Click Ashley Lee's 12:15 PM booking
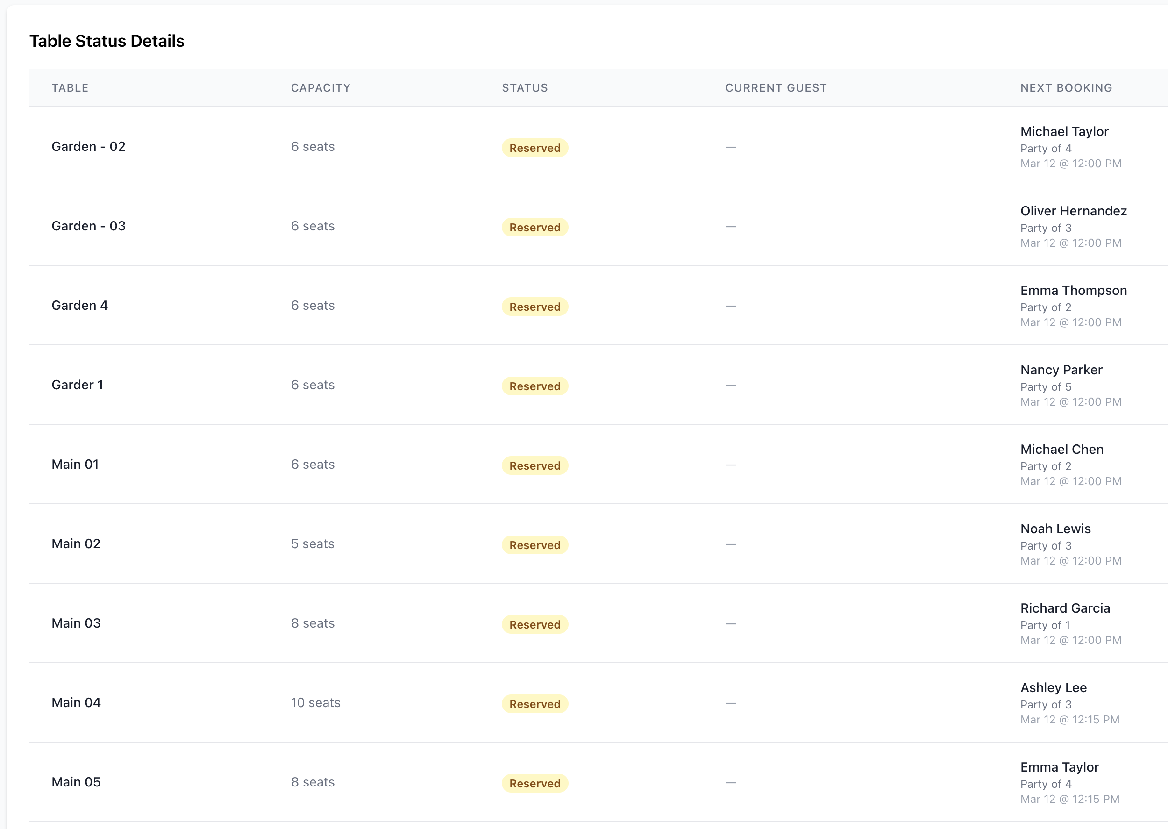Viewport: 1168px width, 829px height. (x=1053, y=687)
